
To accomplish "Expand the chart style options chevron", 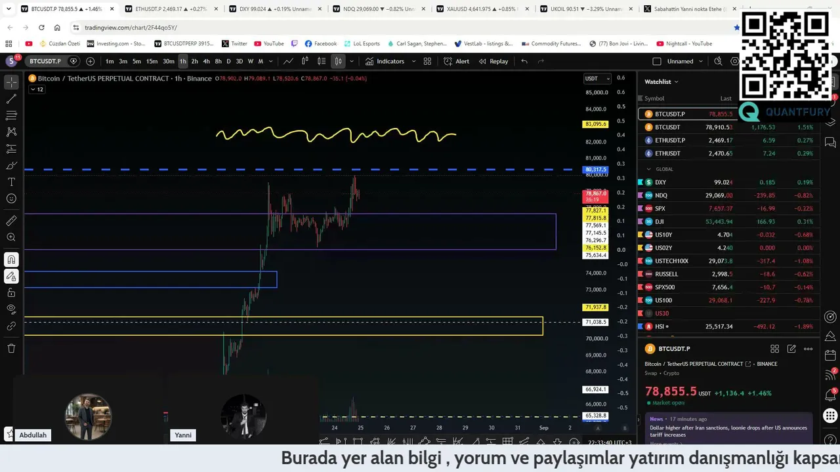I will pos(352,61).
